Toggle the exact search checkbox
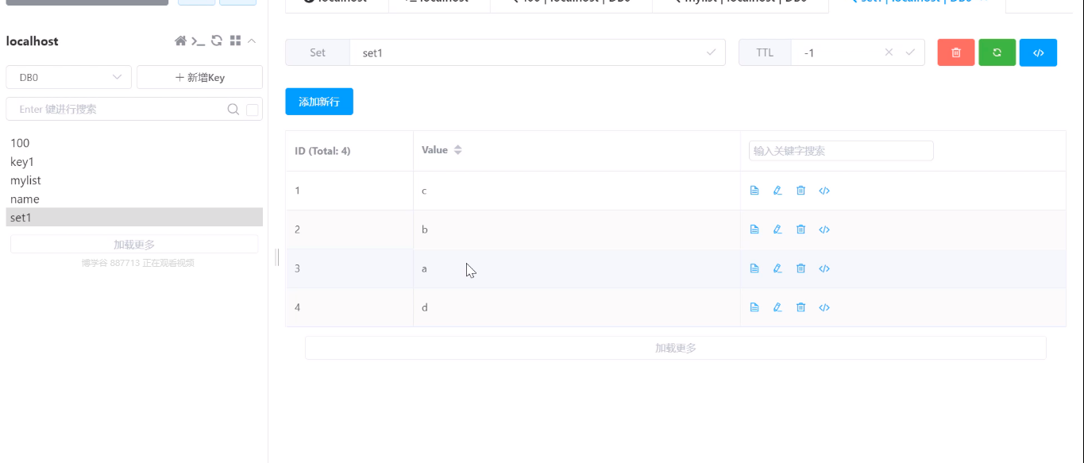This screenshot has width=1084, height=463. pyautogui.click(x=253, y=110)
